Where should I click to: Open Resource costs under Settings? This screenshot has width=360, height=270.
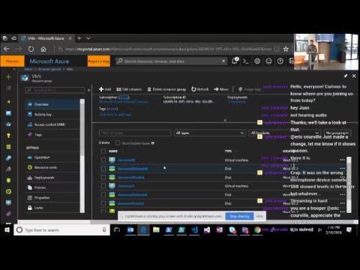click(52, 167)
